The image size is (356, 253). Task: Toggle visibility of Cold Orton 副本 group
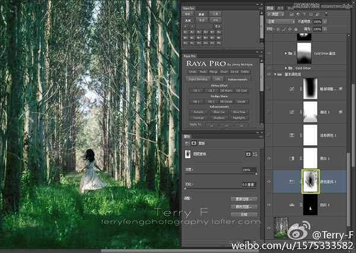(269, 53)
